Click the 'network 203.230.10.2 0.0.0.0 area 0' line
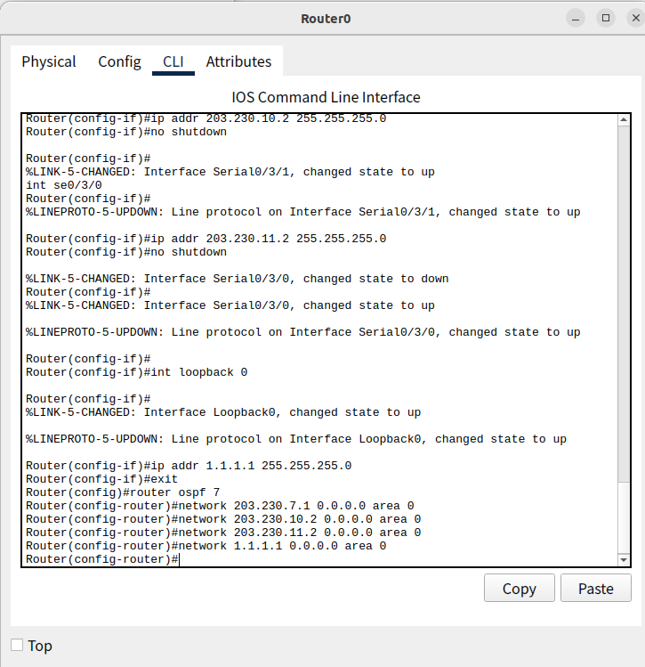This screenshot has height=667, width=645. coord(223,519)
